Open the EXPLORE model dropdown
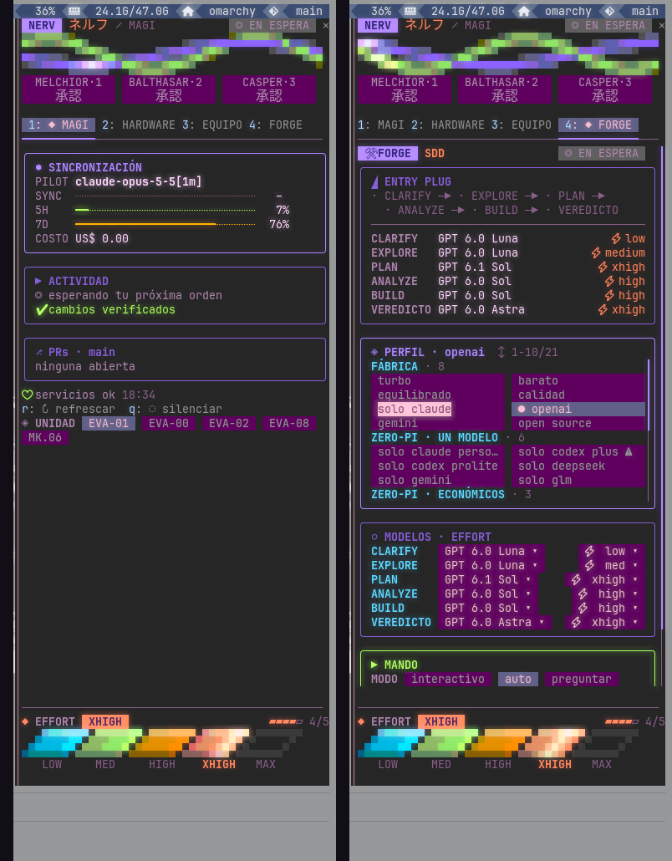 tap(491, 566)
